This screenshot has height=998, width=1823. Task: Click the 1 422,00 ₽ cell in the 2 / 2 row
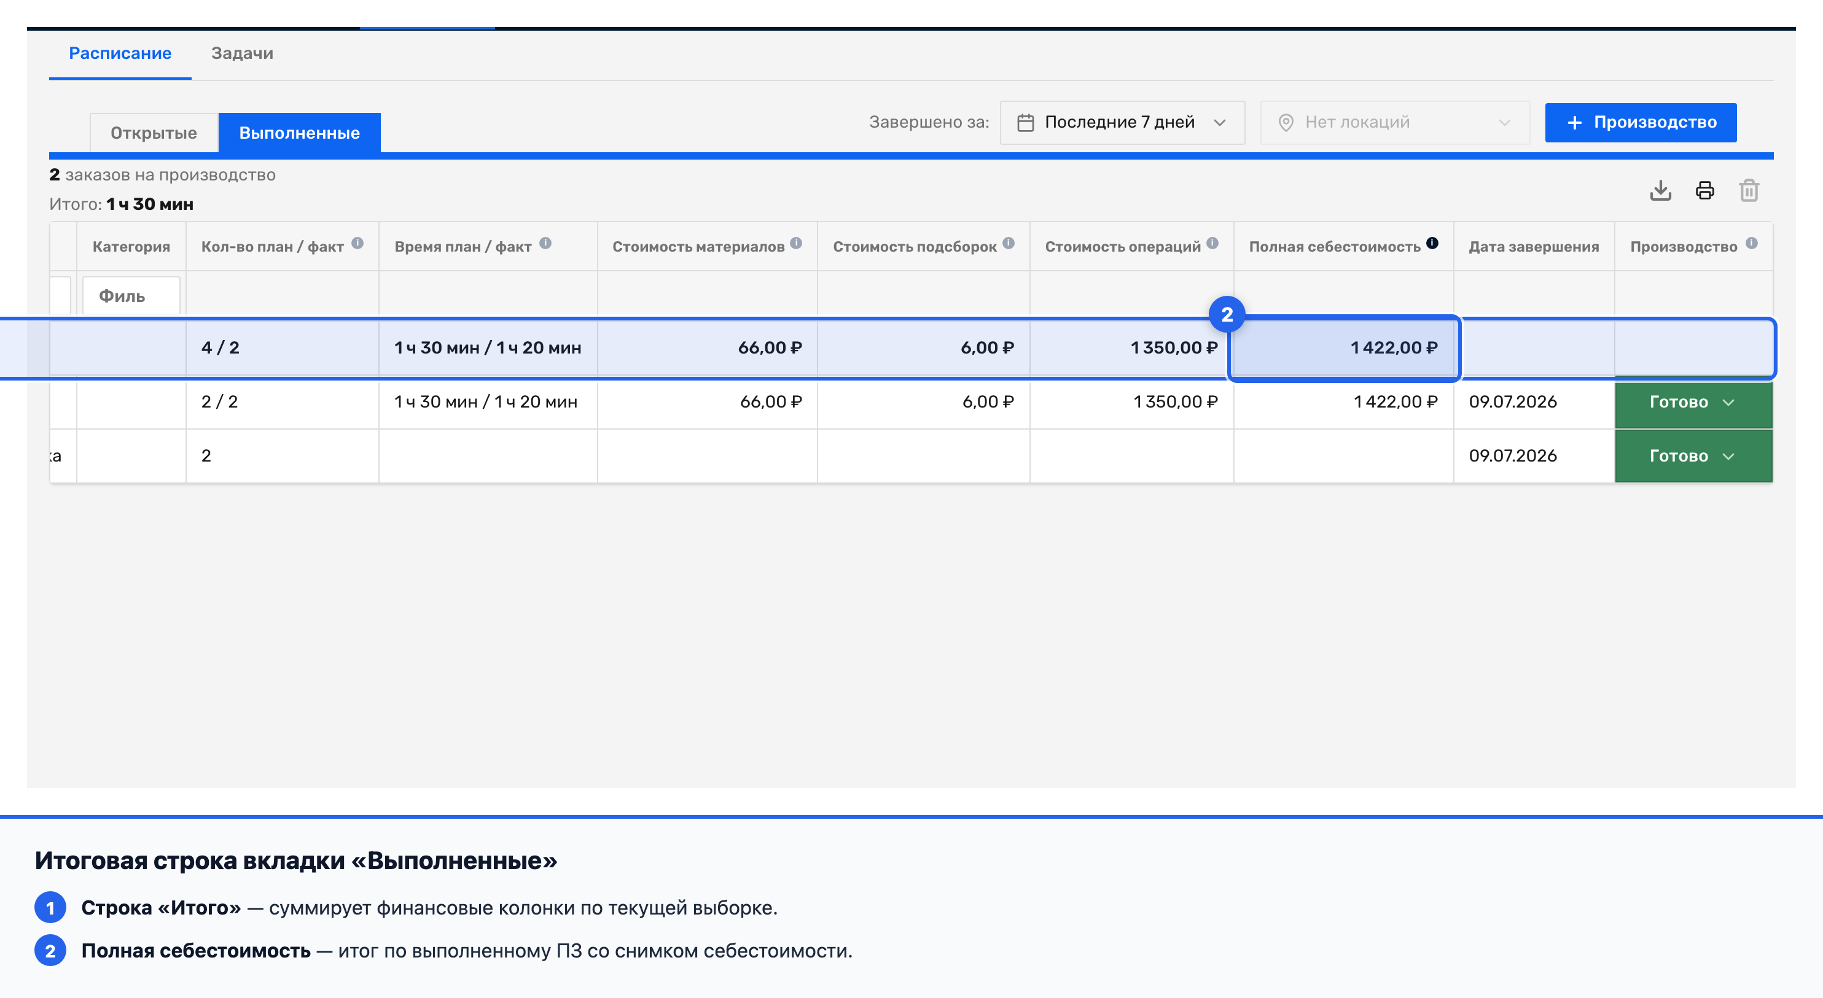[x=1343, y=403]
